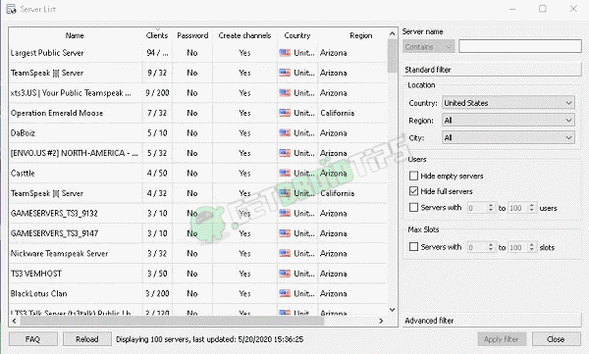Image resolution: width=589 pixels, height=354 pixels.
Task: Click the flag icon for Operation Emerald Moose
Action: [x=285, y=113]
